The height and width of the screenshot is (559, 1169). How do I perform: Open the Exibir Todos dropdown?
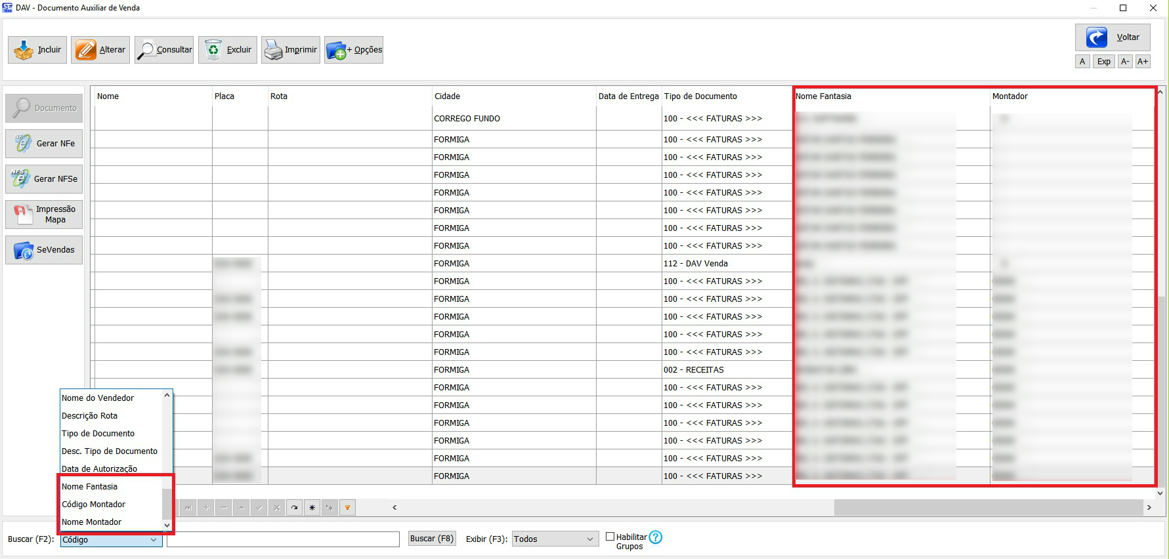pos(589,539)
